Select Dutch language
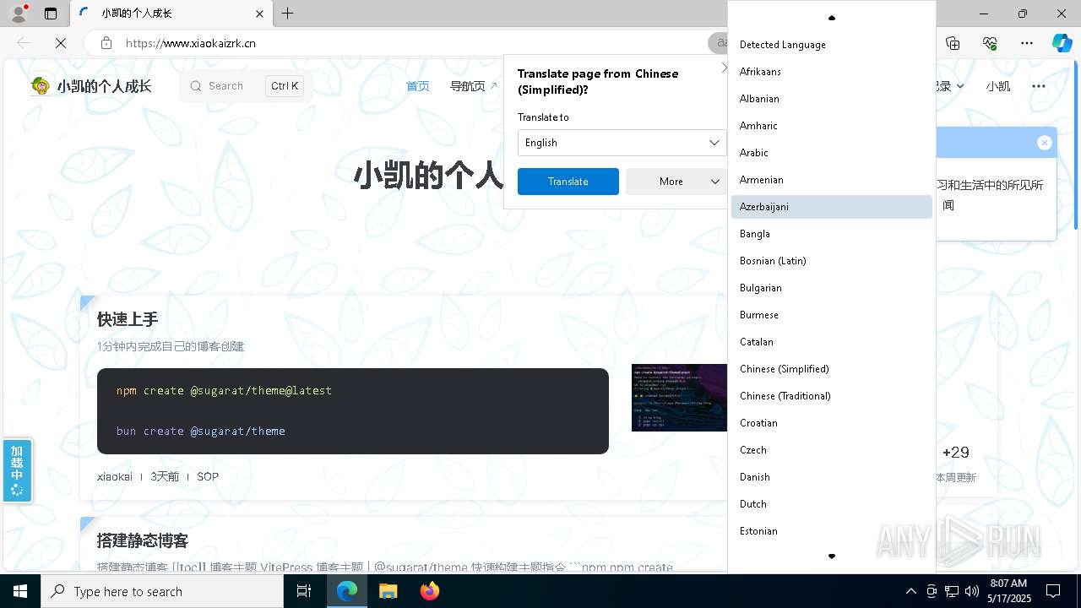This screenshot has height=608, width=1081. click(831, 504)
